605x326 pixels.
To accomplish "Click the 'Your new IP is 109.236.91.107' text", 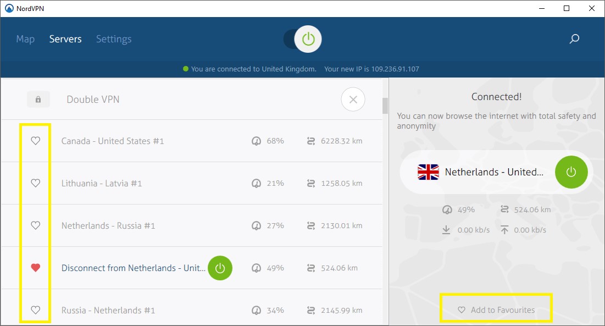I will tap(371, 69).
